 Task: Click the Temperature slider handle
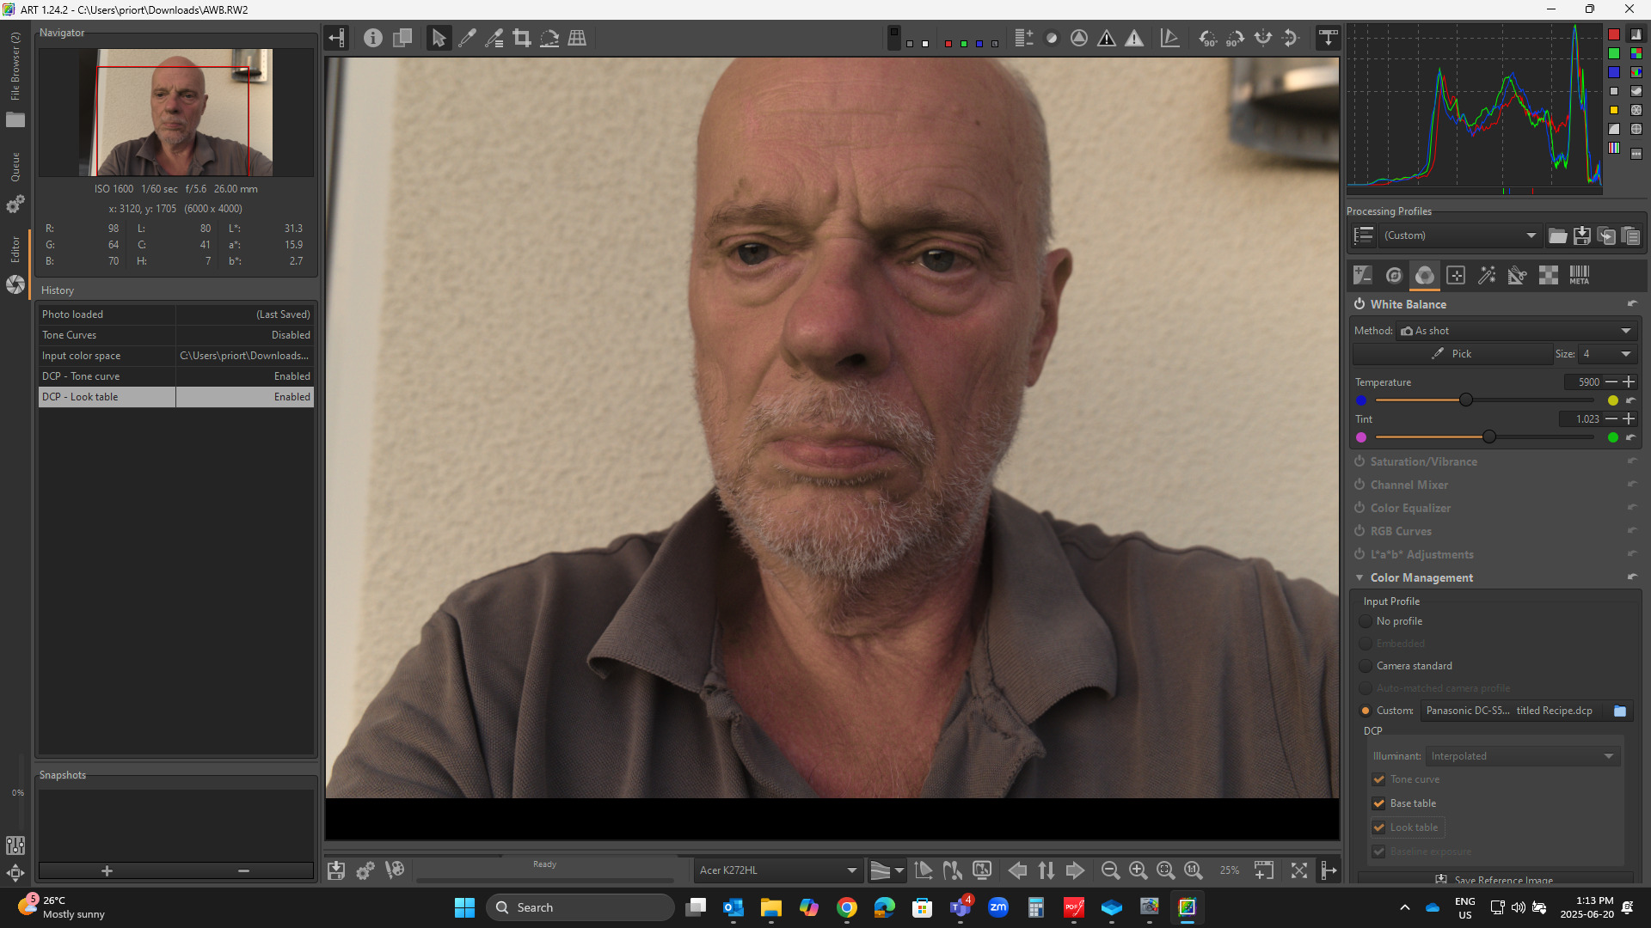1466,400
